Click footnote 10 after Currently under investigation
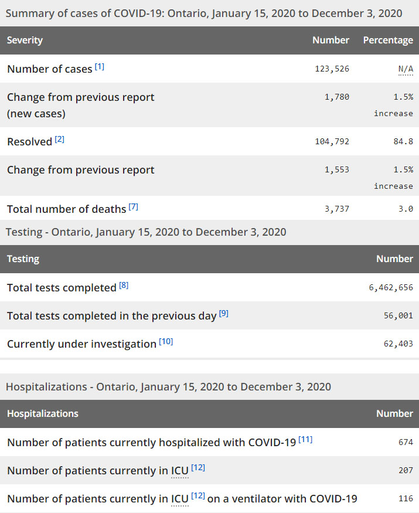Screen dimensions: 419x513 pos(166,342)
